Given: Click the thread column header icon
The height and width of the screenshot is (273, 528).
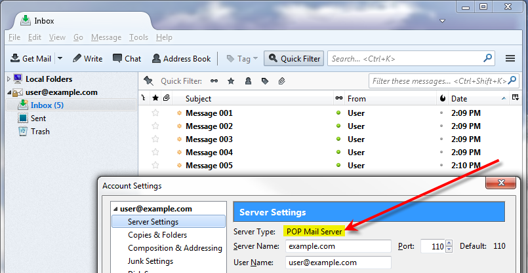Looking at the screenshot, I should point(144,98).
